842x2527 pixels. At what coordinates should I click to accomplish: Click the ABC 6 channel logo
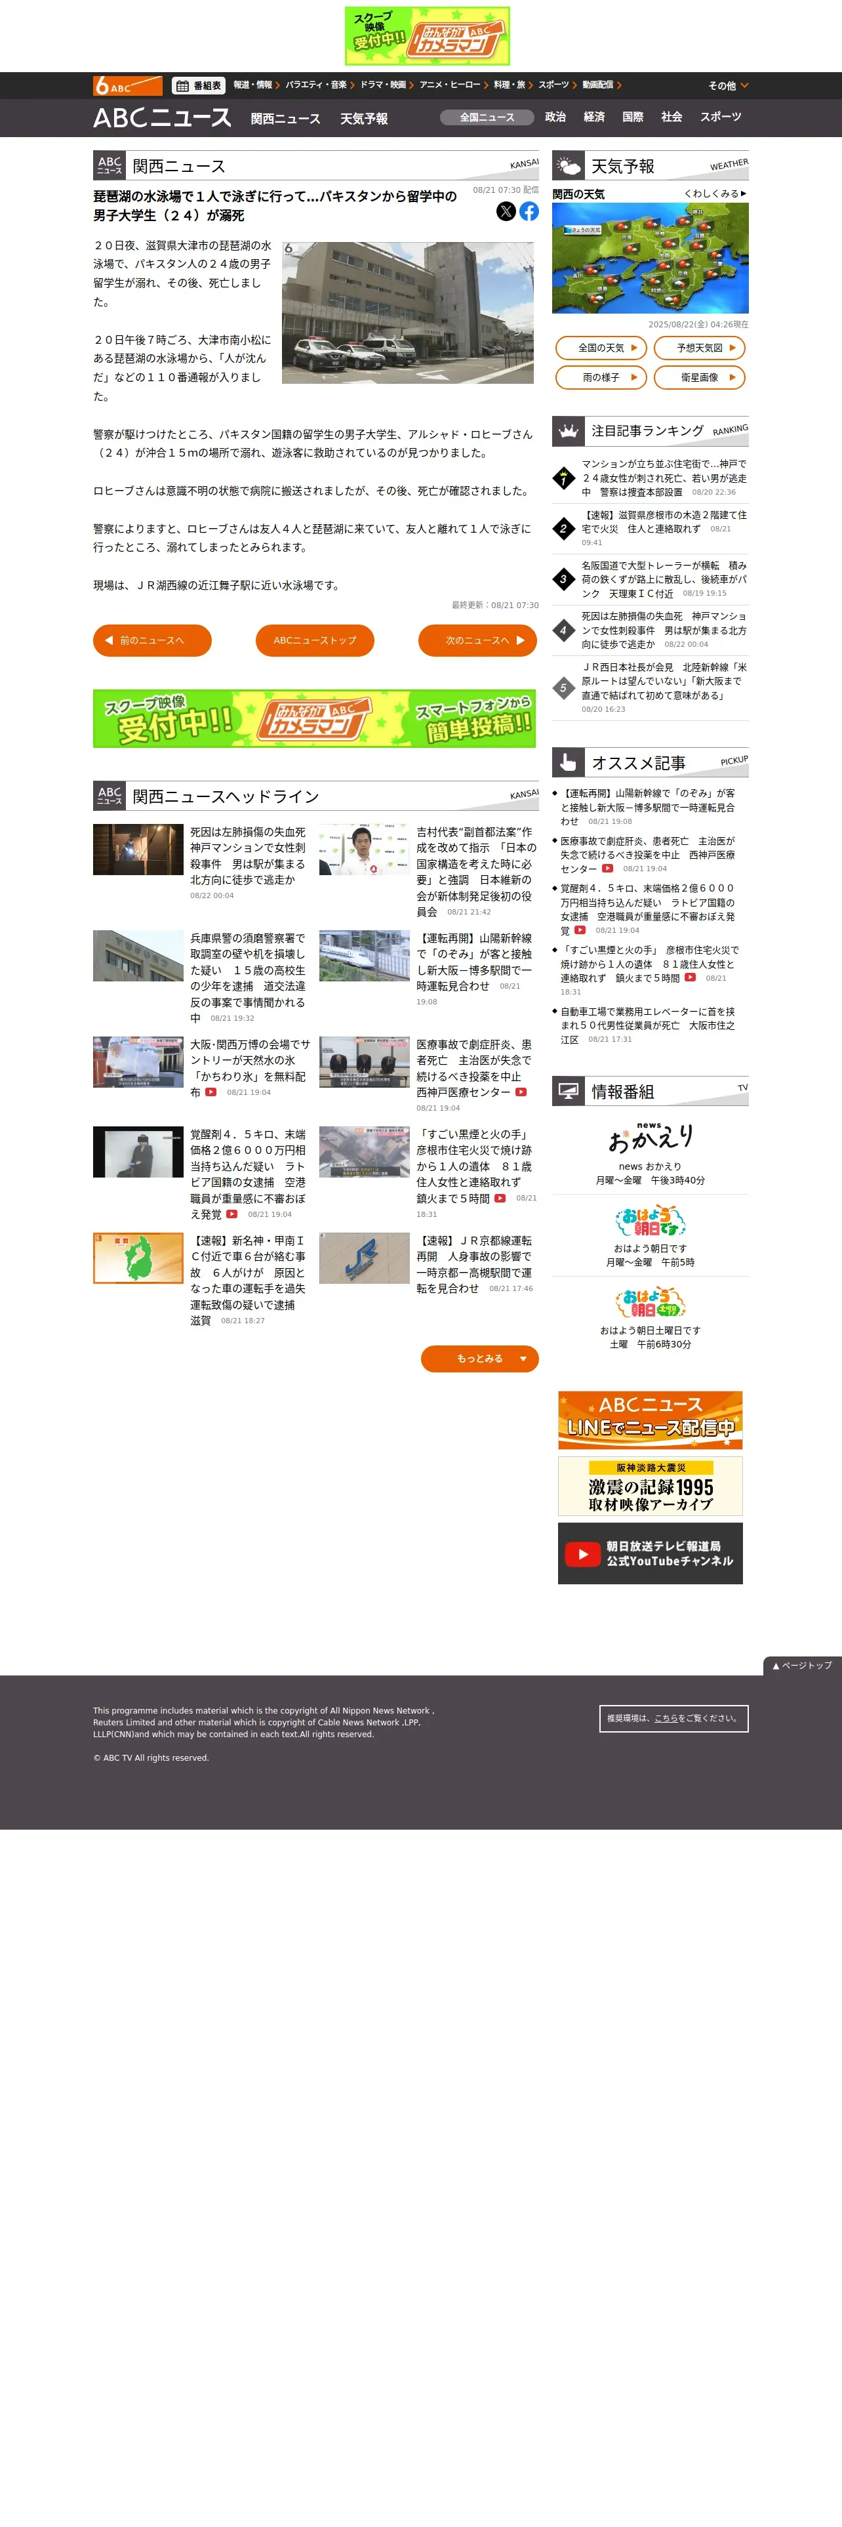point(127,85)
